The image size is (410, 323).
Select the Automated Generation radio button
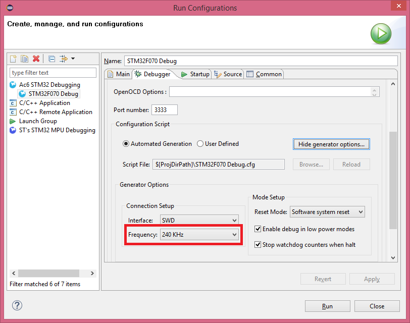(126, 144)
